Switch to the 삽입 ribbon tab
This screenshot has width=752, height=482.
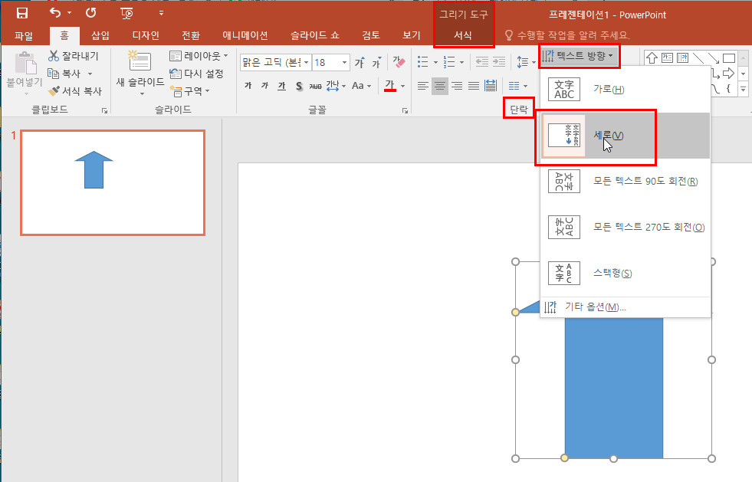click(x=100, y=35)
